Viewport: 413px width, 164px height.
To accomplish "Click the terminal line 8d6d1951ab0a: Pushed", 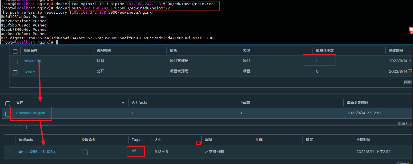I will tap(24, 17).
